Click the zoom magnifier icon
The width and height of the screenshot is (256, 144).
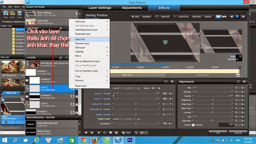(x=136, y=132)
